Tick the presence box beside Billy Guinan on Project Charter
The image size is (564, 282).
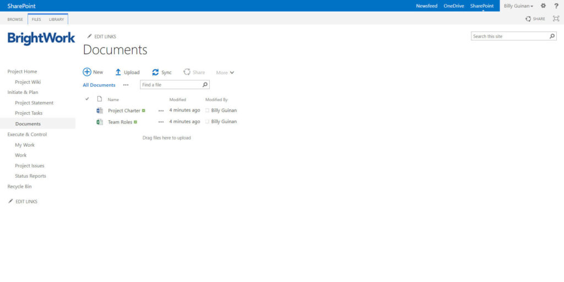click(x=208, y=110)
